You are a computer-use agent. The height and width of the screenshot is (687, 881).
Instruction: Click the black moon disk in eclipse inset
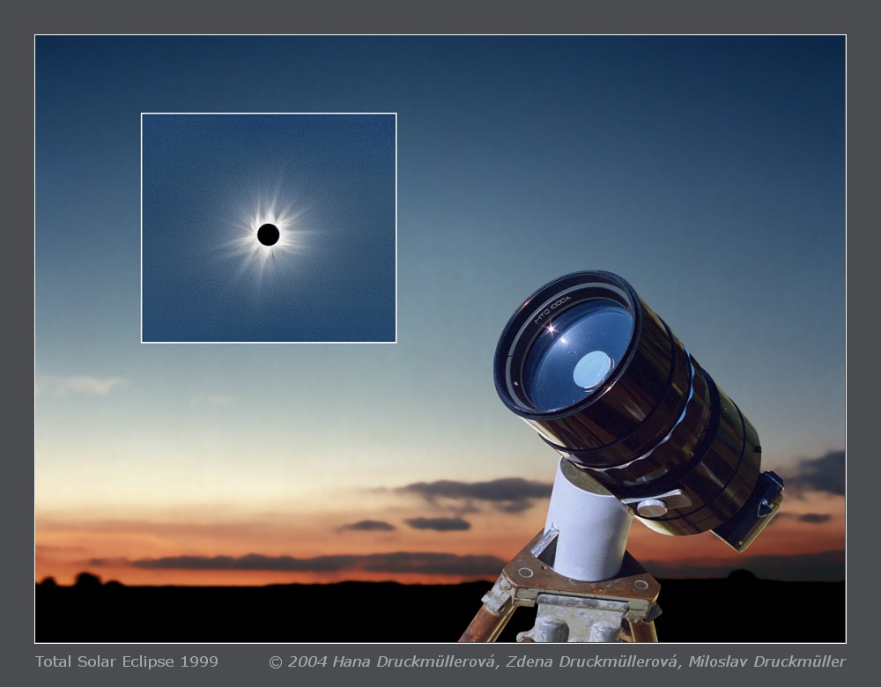tap(268, 234)
